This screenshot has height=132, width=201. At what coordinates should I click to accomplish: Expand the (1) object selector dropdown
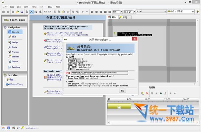pos(193,11)
